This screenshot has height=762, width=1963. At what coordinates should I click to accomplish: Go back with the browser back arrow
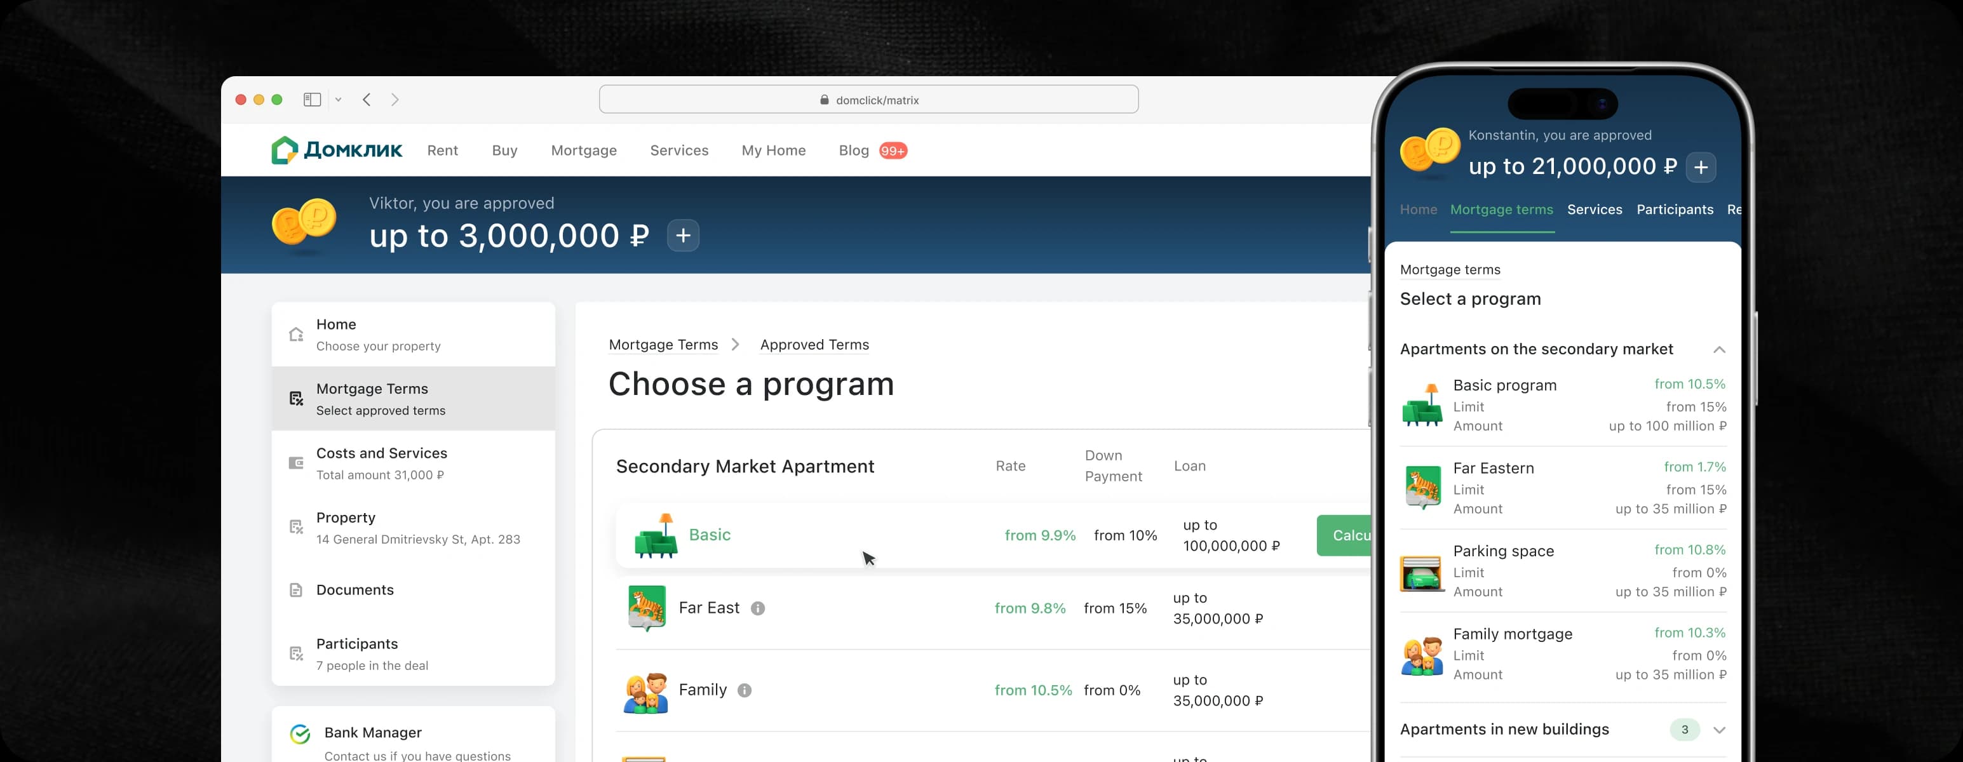pos(367,100)
